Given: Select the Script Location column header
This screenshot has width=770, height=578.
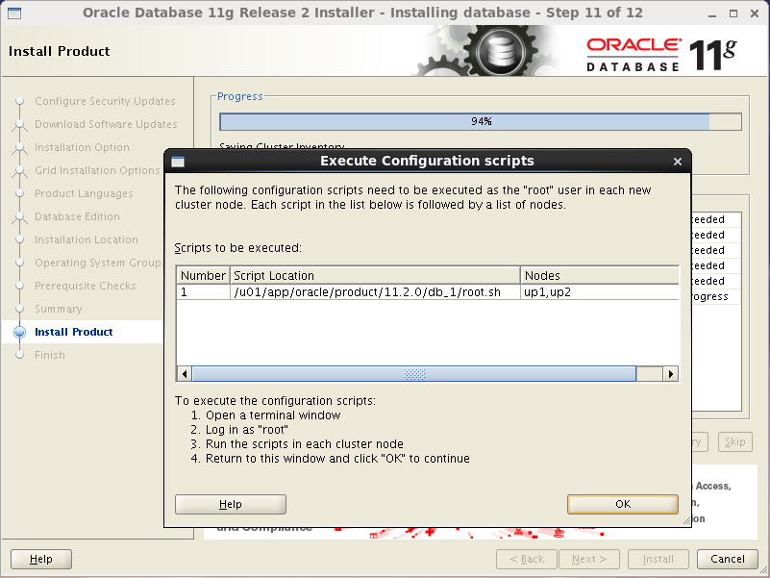Looking at the screenshot, I should click(x=375, y=275).
